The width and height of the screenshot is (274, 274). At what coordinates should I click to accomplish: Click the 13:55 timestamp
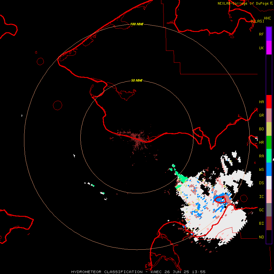click(198, 272)
